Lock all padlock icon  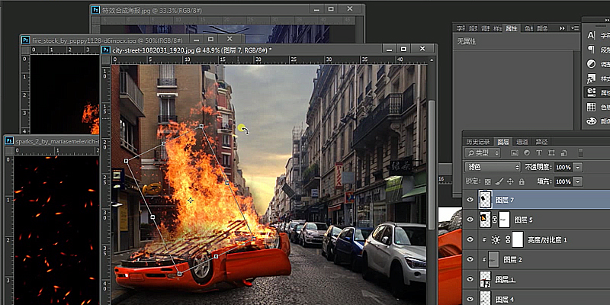522,181
